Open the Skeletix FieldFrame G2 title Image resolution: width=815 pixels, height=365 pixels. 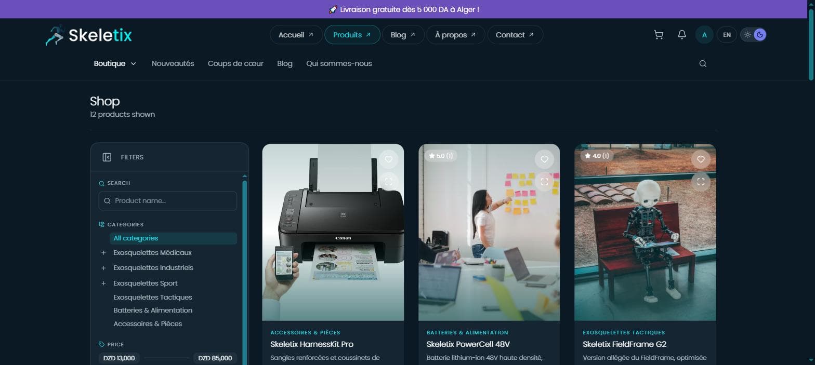coord(624,344)
